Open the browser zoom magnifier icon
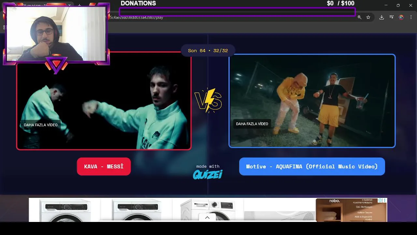 pyautogui.click(x=359, y=17)
